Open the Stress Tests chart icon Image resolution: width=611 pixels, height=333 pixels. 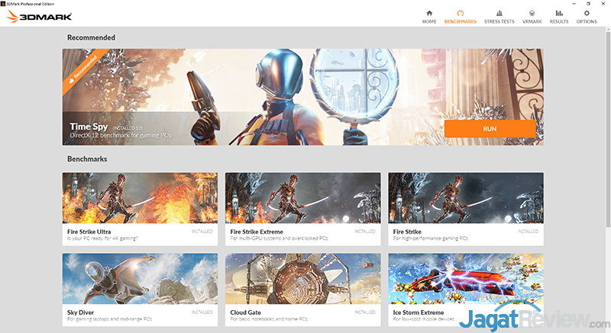(x=499, y=13)
